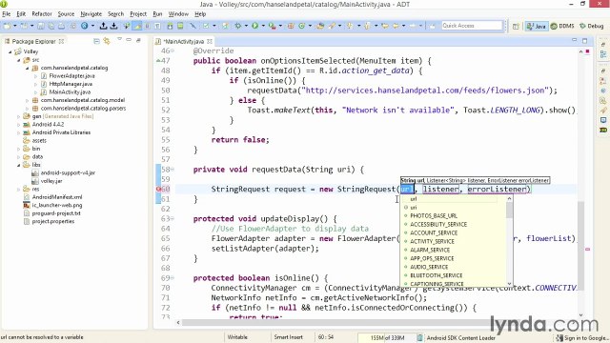The width and height of the screenshot is (610, 343).
Task: Open the Project menu
Action: (138, 14)
